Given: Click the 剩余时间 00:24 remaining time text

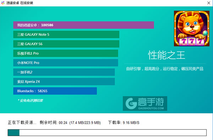Looking at the screenshot, I should [x=53, y=123].
